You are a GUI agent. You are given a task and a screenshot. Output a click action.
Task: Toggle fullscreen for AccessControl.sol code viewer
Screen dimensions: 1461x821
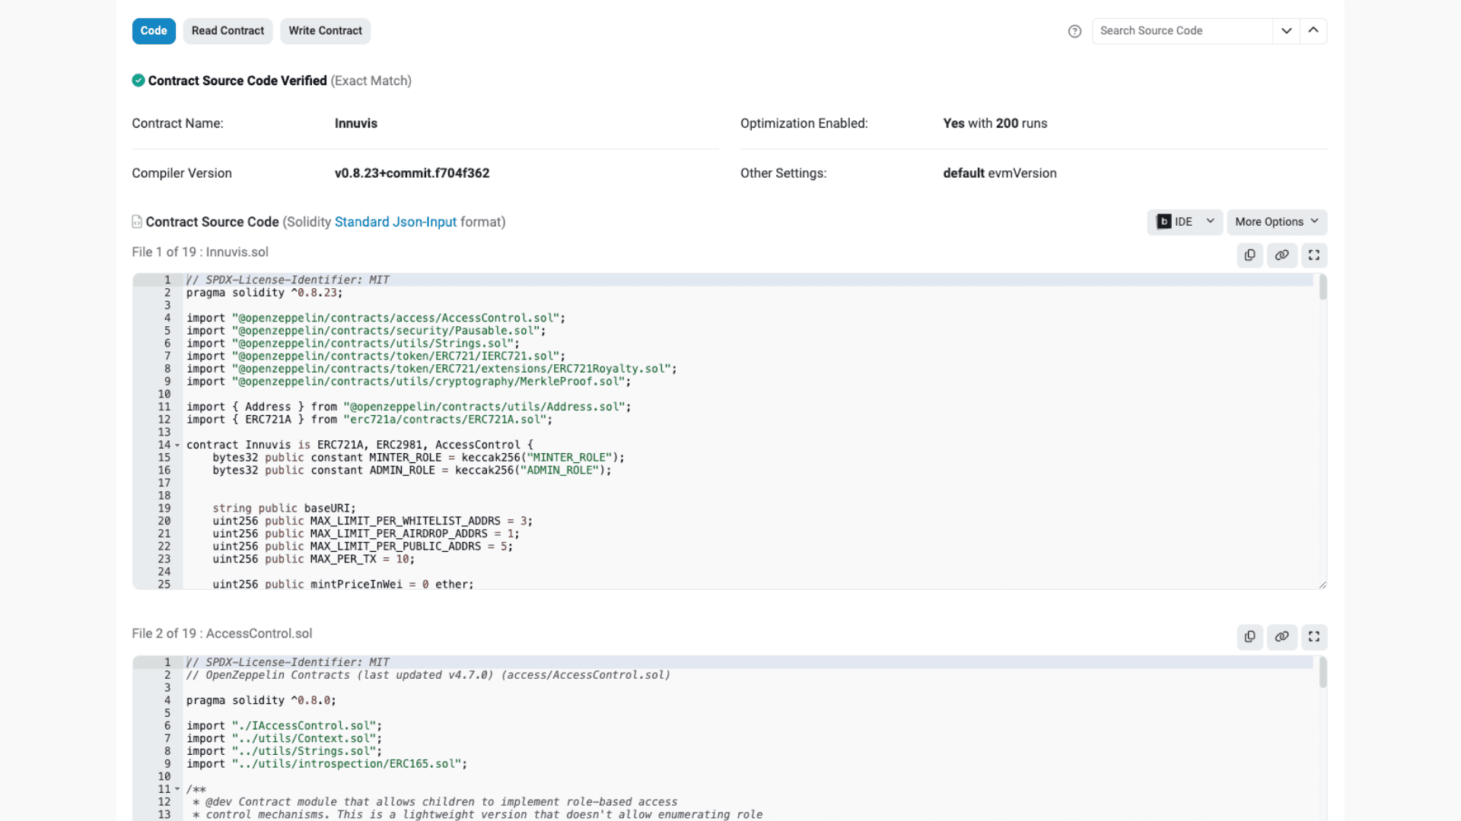[x=1313, y=637]
